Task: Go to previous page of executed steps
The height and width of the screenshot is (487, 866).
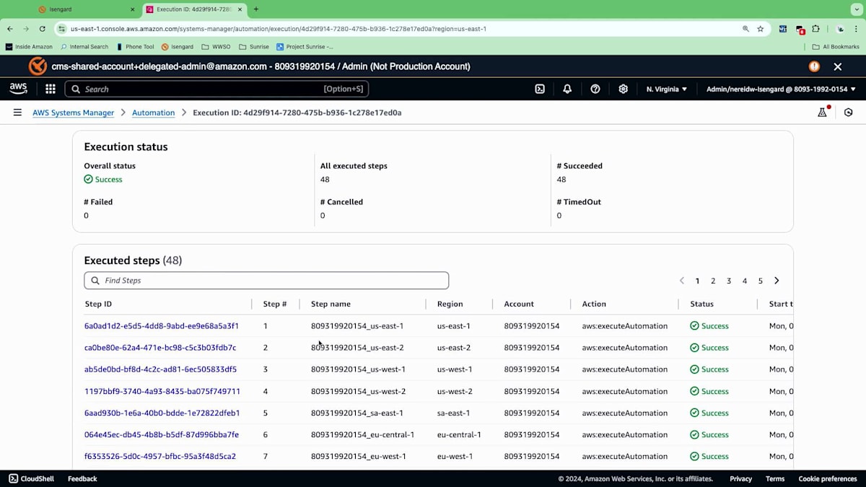Action: point(682,281)
